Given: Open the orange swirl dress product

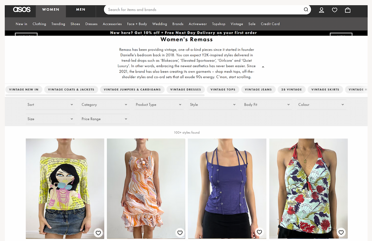Looking at the screenshot, I should coord(146,188).
